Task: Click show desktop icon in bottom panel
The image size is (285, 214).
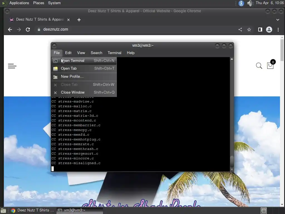Action: [x=3, y=211]
